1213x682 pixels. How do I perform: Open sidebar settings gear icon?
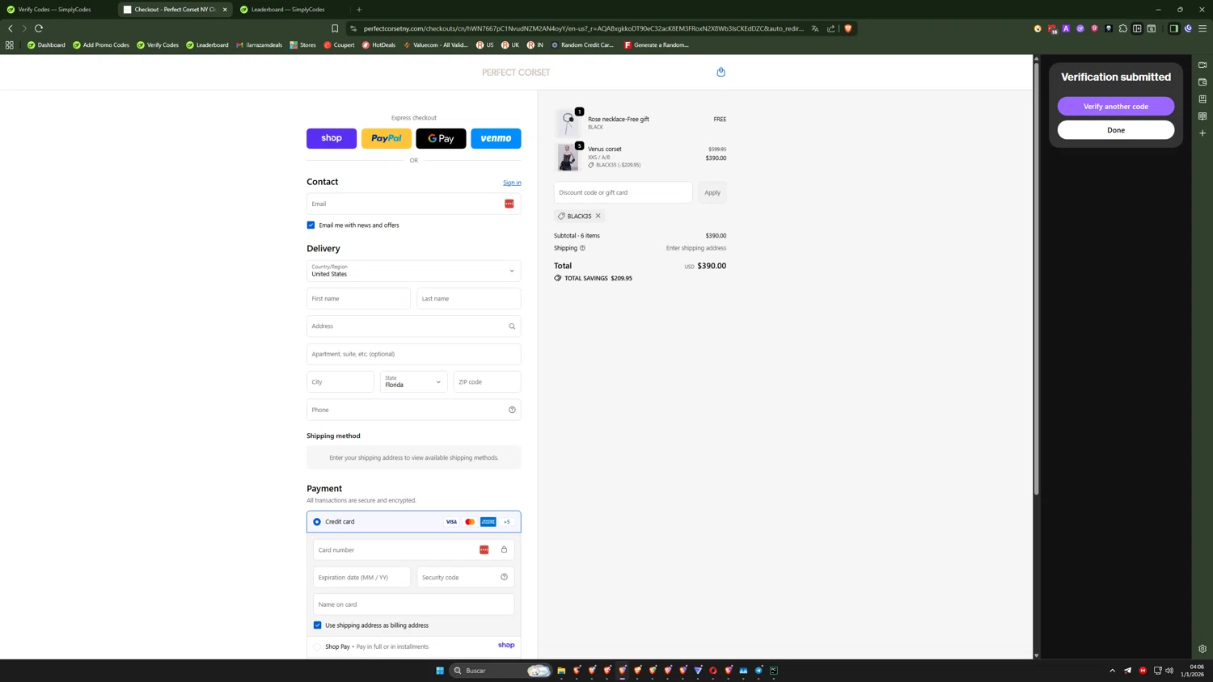pyautogui.click(x=1202, y=648)
